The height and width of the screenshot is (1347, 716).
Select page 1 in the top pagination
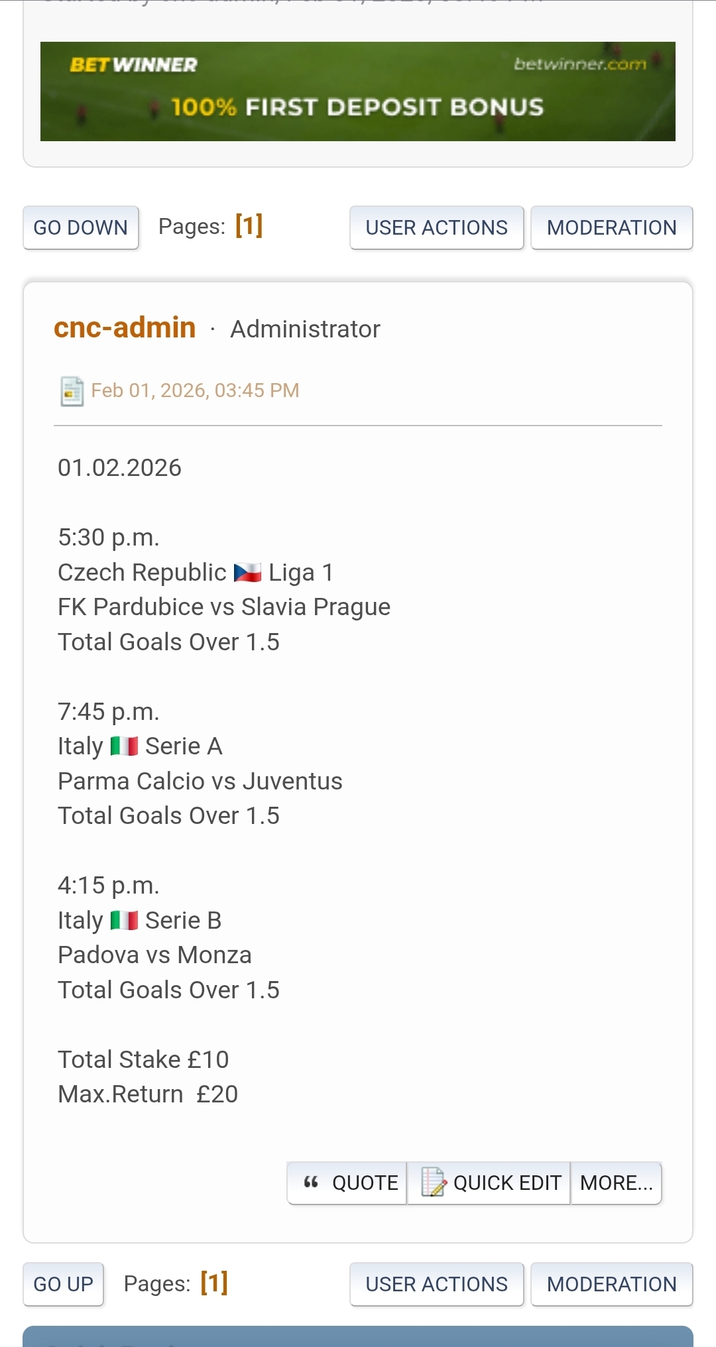pos(249,225)
